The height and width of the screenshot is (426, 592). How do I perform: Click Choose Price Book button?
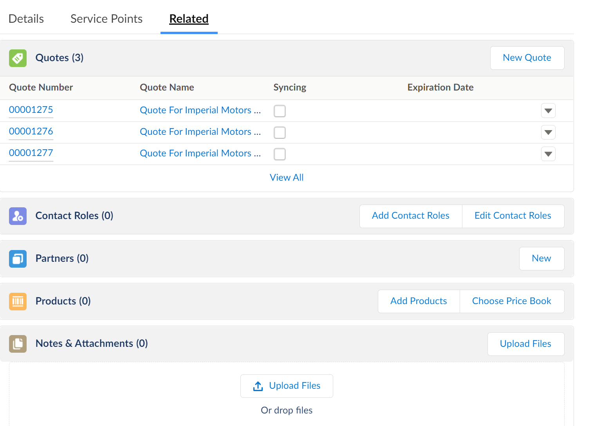point(512,301)
